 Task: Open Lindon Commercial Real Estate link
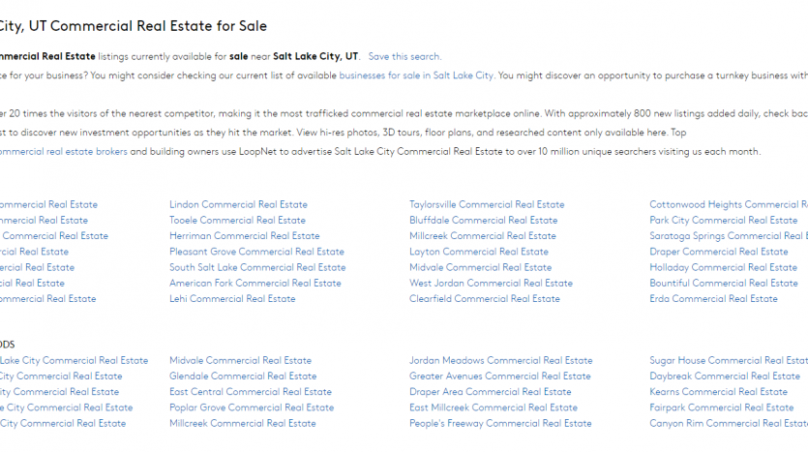[x=238, y=205]
